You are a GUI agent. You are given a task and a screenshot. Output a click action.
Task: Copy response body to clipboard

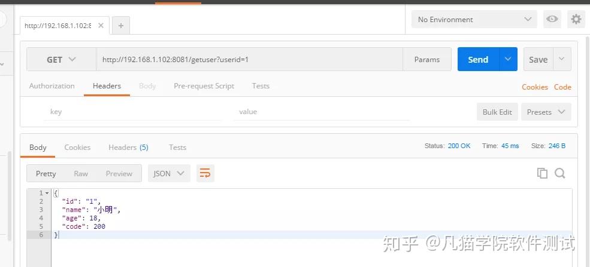pos(542,173)
